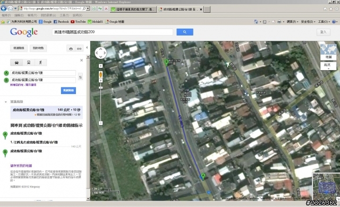Refresh the page with the green arrows icon
Image resolution: width=340 pixels, height=207 pixels.
click(x=100, y=8)
